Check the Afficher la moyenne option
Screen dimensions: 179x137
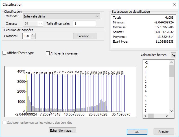(x=48, y=53)
